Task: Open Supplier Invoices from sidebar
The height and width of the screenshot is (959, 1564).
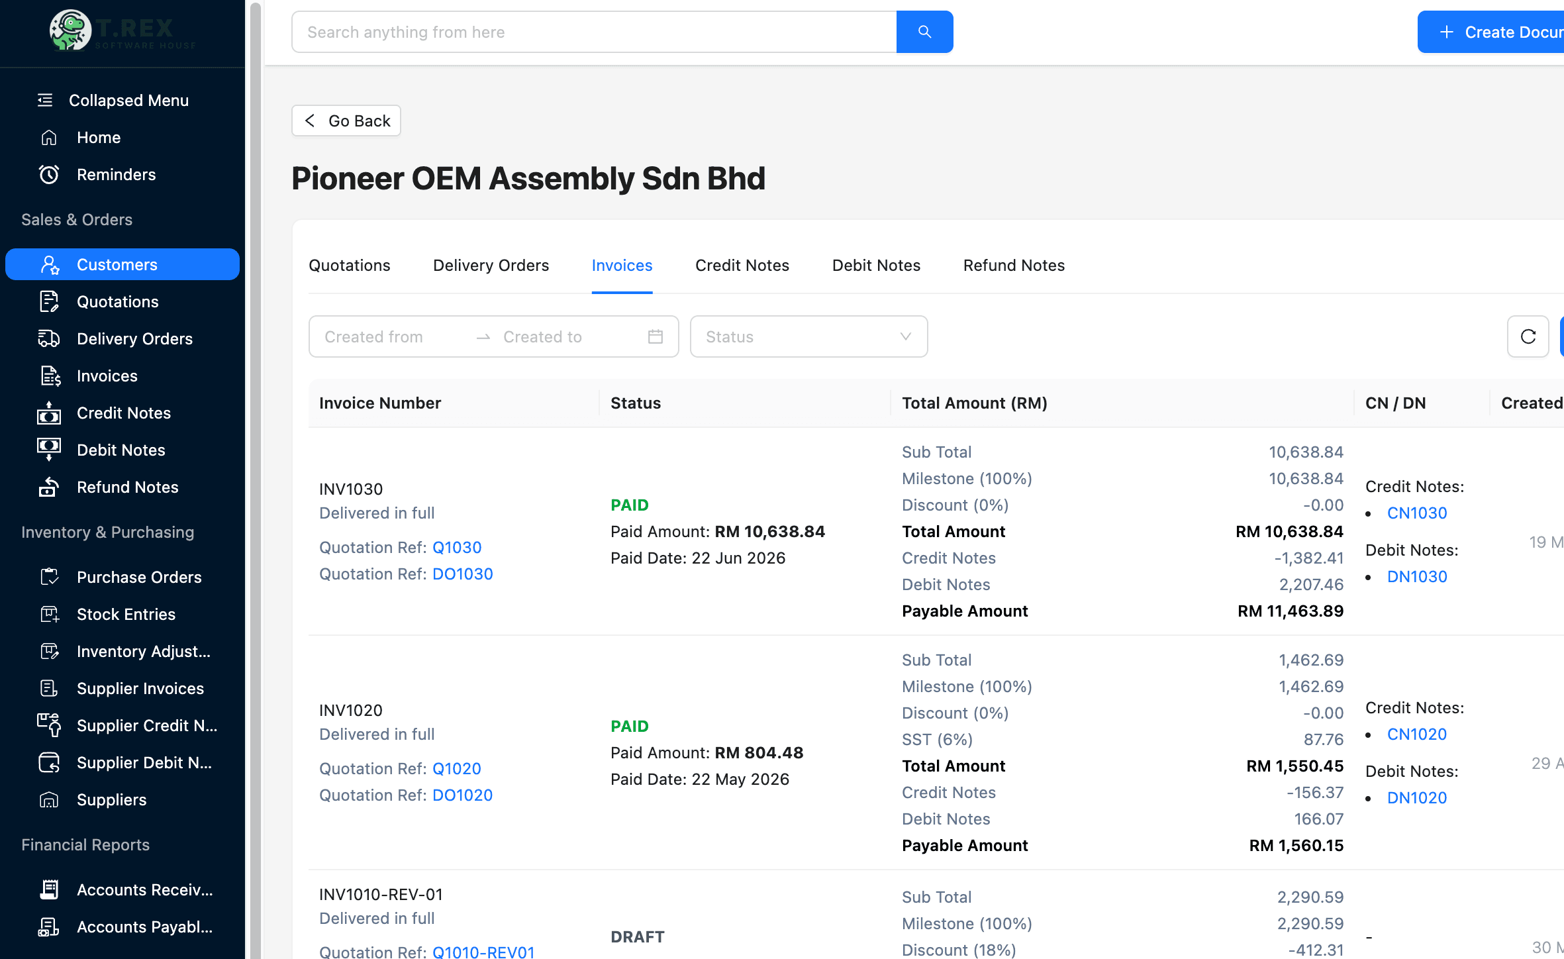Action: click(x=140, y=689)
